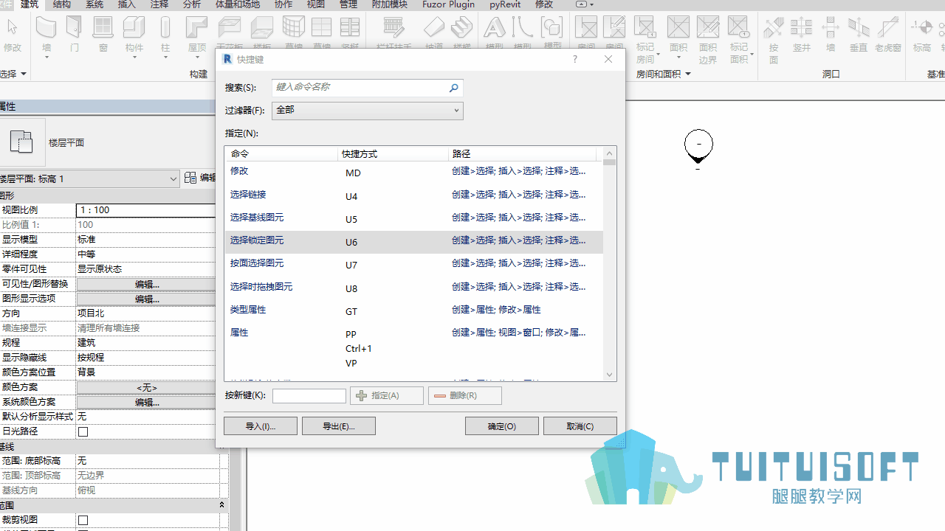Click the search magnifier icon in 快捷键 dialog

[453, 88]
